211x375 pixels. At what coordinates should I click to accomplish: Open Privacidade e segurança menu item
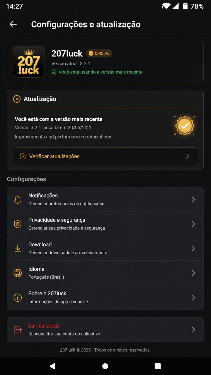click(x=105, y=224)
